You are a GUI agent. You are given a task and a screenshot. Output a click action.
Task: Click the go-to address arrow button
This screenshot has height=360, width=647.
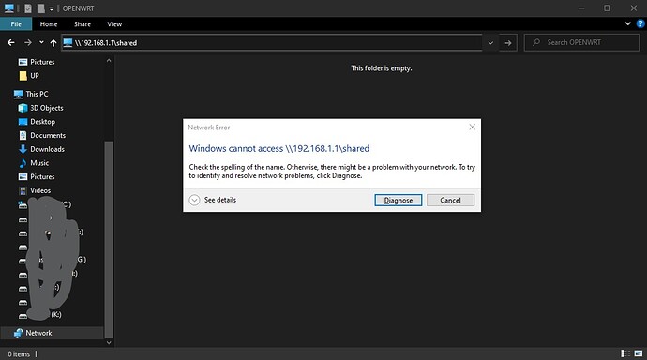[508, 42]
